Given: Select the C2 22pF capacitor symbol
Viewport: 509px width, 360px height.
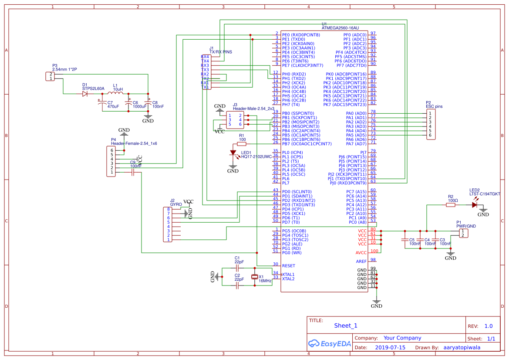Looking at the screenshot, I should coord(237,285).
